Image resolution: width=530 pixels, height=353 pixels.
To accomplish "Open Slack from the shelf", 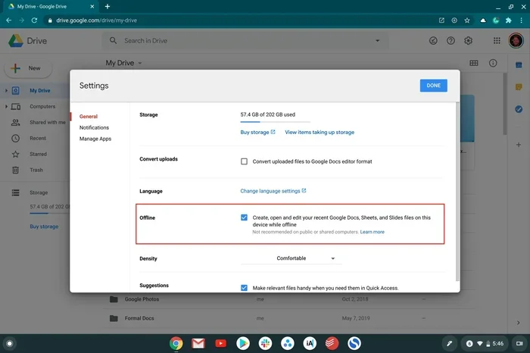I will [x=265, y=344].
